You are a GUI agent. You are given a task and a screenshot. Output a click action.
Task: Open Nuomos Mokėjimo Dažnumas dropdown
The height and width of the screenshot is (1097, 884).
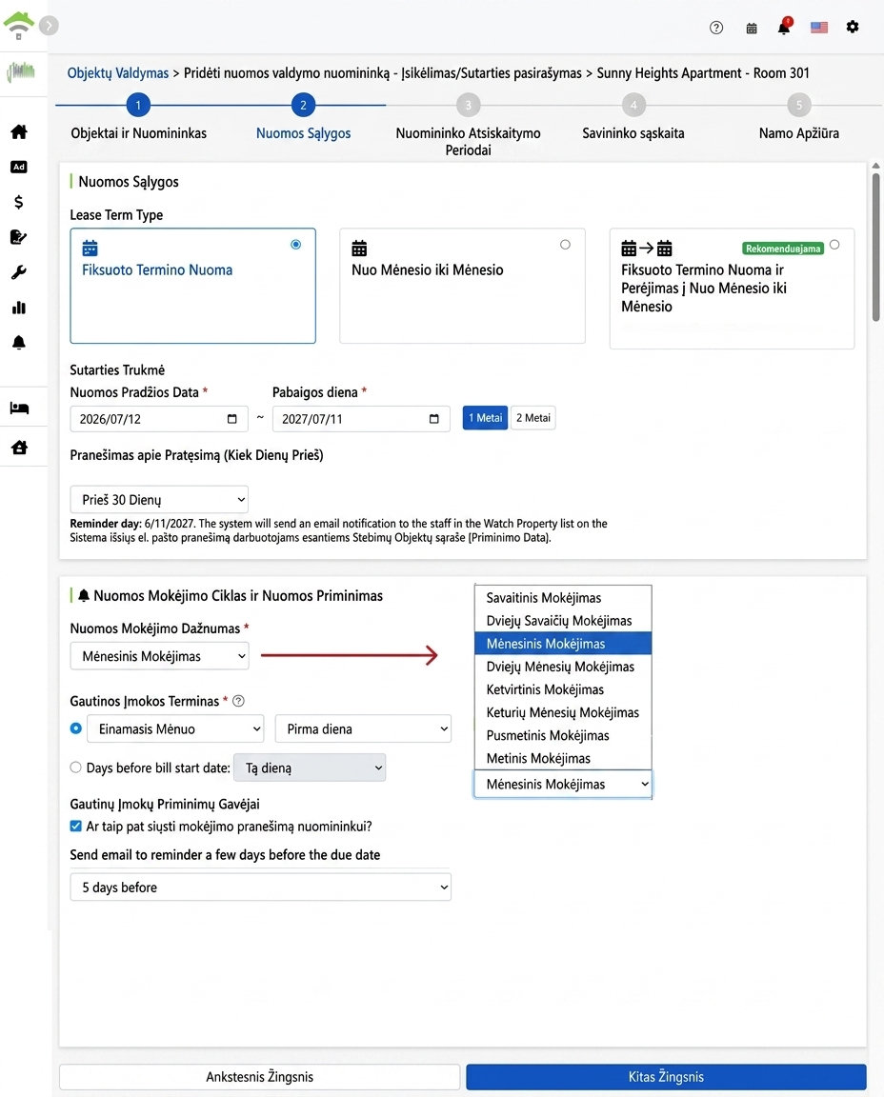point(160,656)
